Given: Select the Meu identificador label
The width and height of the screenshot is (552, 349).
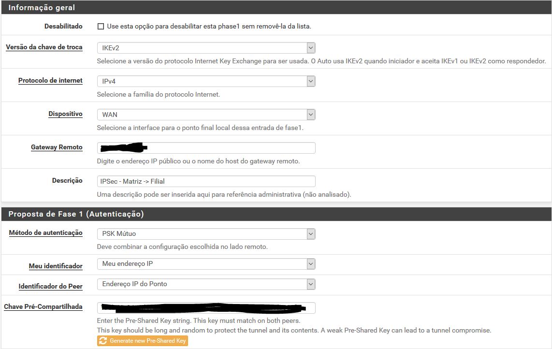Looking at the screenshot, I should 56,266.
